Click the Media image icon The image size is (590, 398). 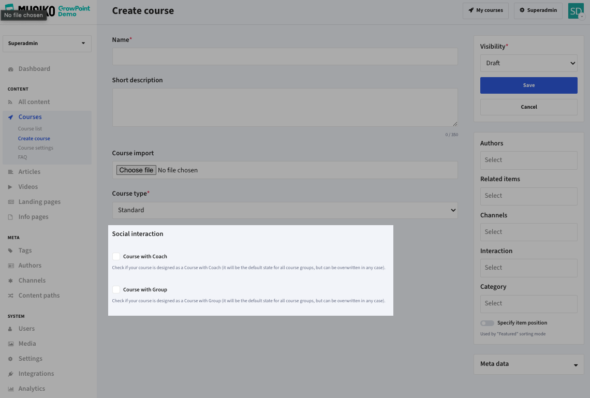point(11,344)
